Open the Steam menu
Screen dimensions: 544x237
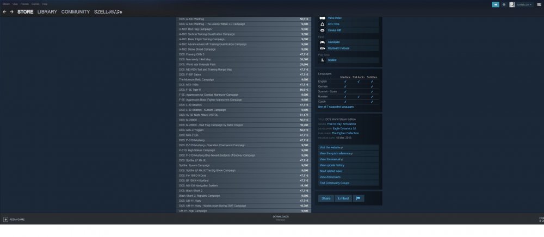[x=6, y=4]
